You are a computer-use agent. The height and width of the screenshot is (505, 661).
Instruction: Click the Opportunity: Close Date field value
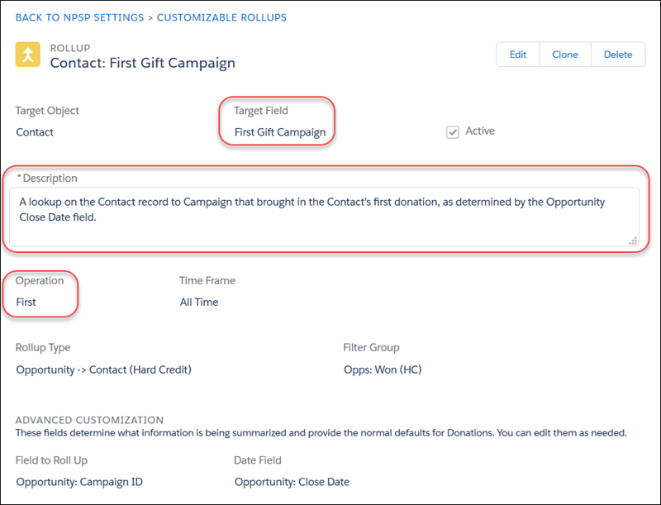pos(292,482)
